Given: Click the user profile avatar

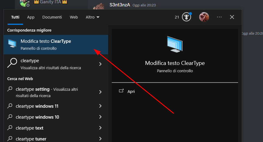Looking at the screenshot, I should [204, 17].
